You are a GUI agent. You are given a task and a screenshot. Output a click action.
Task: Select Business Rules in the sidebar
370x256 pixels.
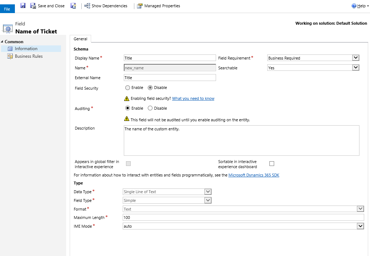pos(29,56)
